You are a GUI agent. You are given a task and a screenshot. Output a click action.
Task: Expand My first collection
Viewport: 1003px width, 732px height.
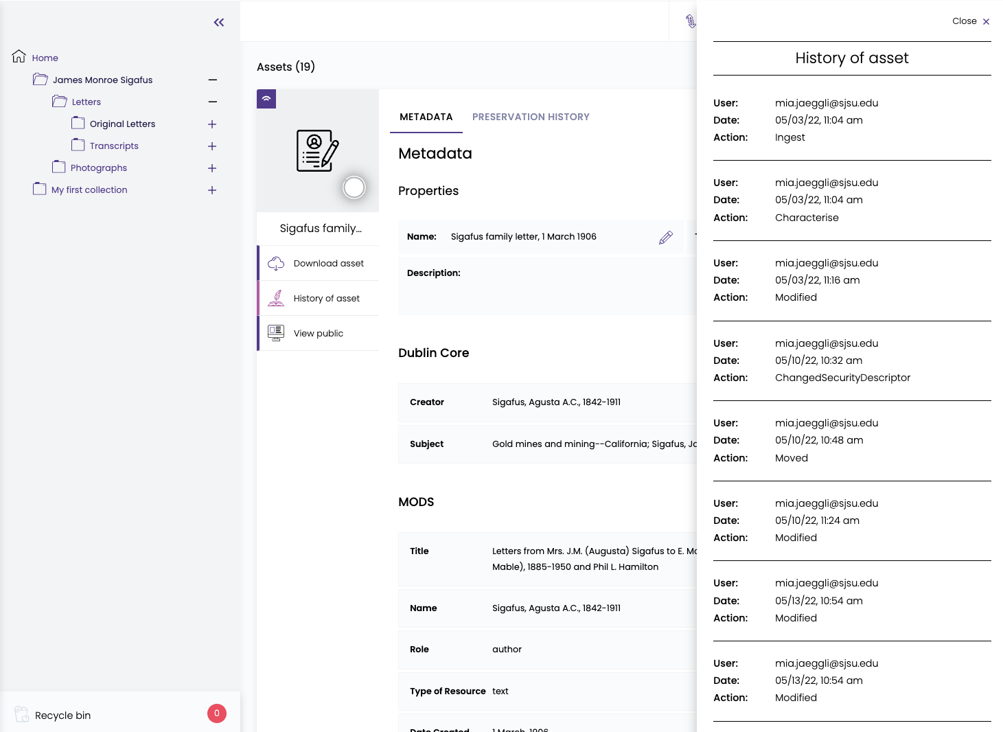pyautogui.click(x=212, y=190)
